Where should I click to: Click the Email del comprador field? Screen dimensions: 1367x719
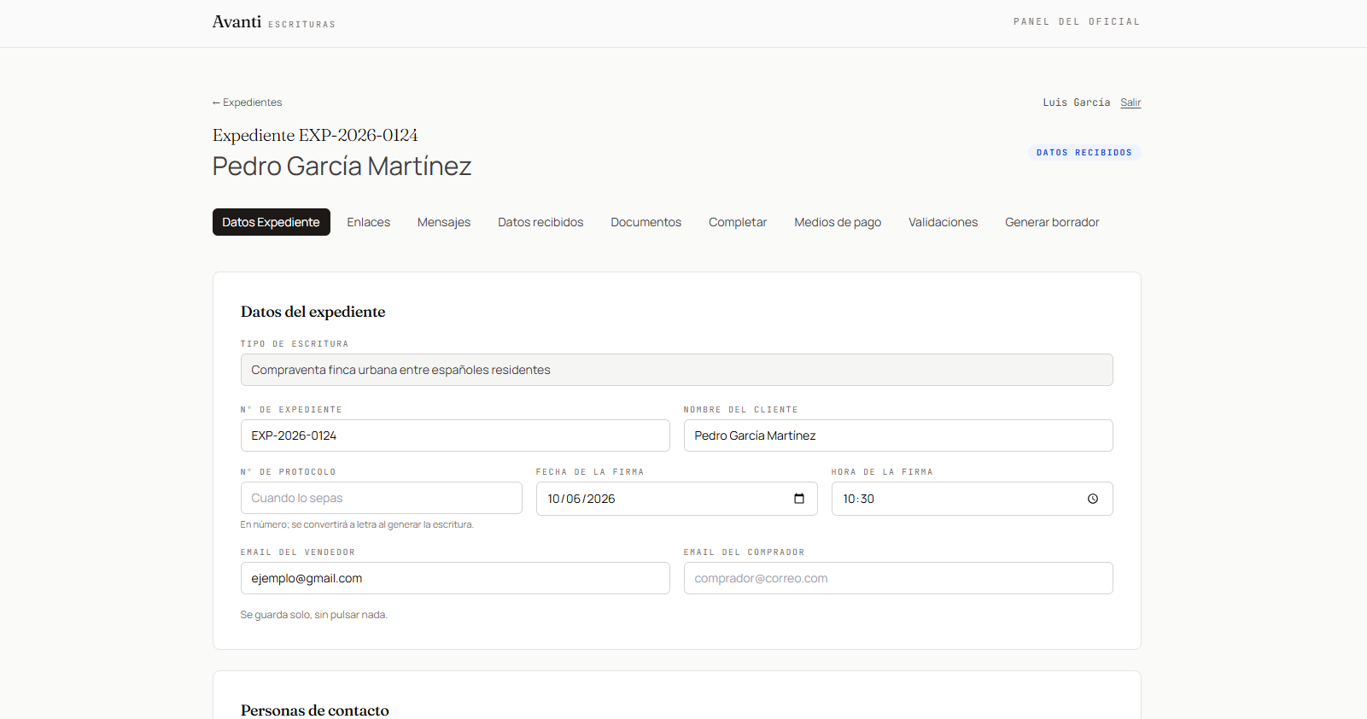[x=898, y=578]
